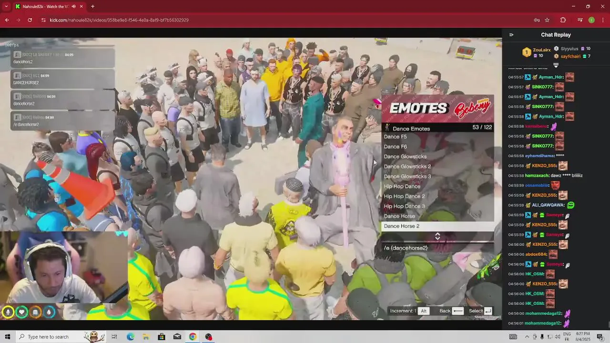Select the Dance Glowsticks emote

(x=437, y=157)
